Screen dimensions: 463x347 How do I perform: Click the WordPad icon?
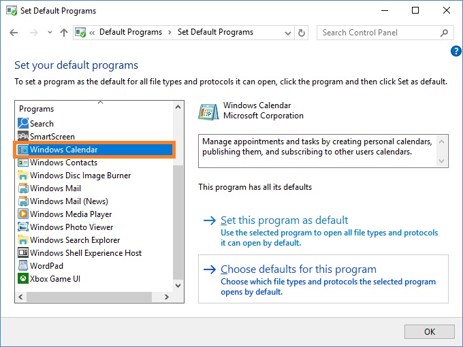(x=23, y=265)
